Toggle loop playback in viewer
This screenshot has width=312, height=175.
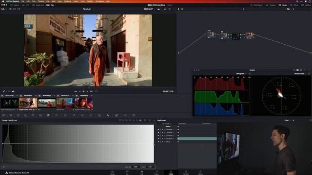point(96,91)
